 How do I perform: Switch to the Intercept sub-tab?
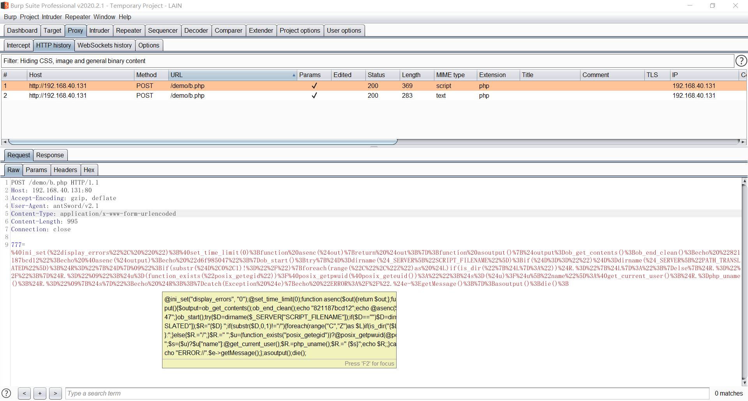(x=18, y=45)
